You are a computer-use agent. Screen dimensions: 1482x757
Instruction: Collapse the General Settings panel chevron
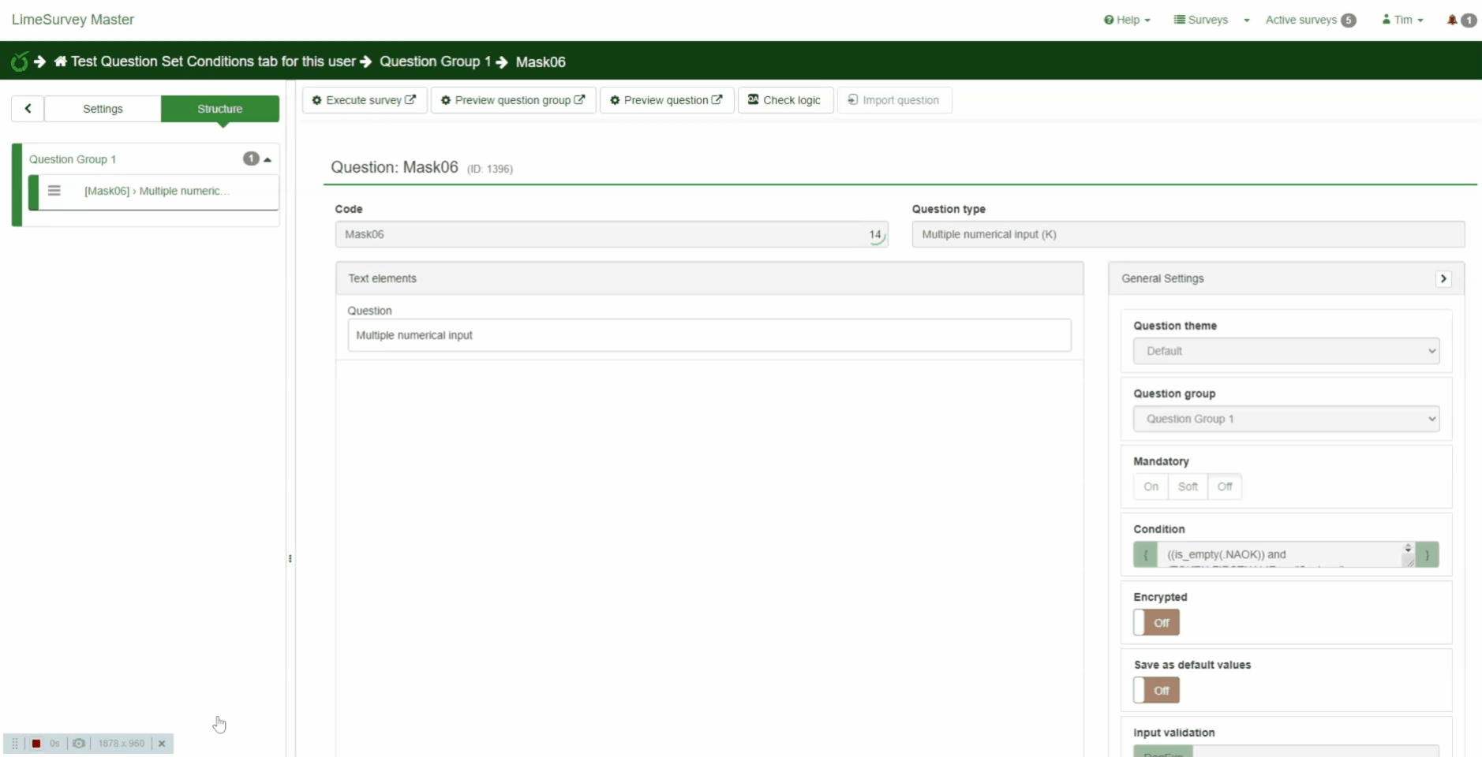coord(1443,278)
